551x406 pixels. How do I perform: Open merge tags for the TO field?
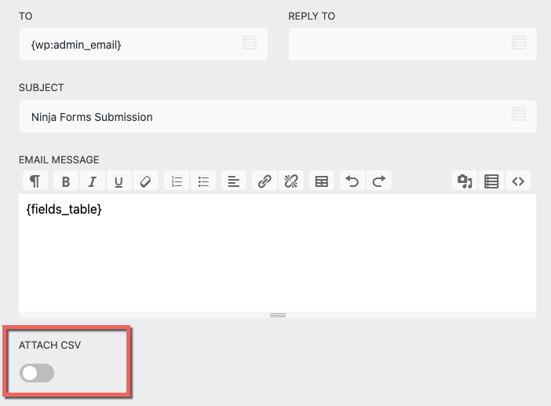(x=249, y=43)
